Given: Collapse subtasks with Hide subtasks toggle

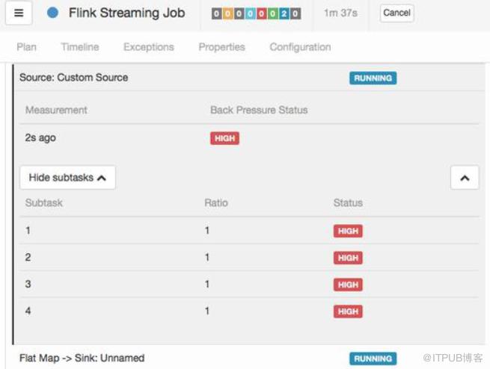Looking at the screenshot, I should pyautogui.click(x=67, y=178).
